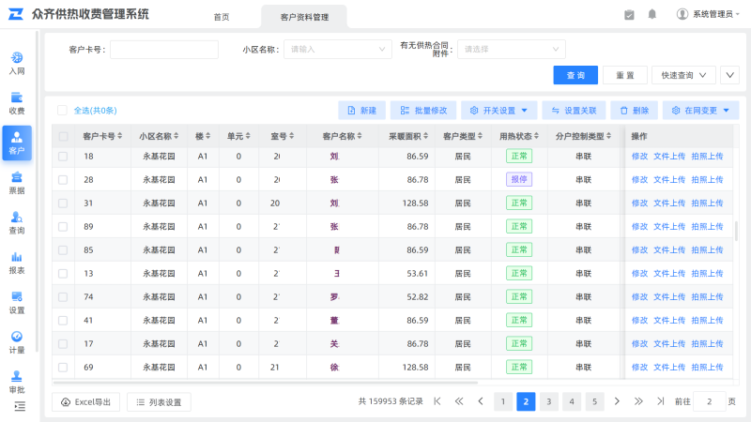Image resolution: width=751 pixels, height=422 pixels.
Task: Click the 查询 search button
Action: click(575, 75)
